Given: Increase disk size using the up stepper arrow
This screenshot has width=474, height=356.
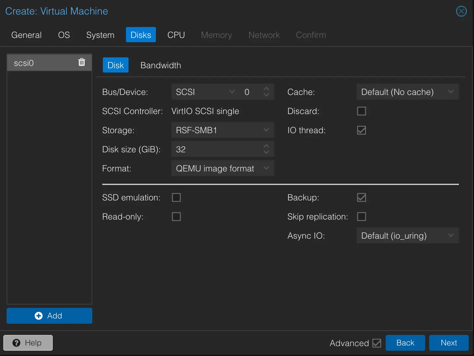Looking at the screenshot, I should coord(266,146).
